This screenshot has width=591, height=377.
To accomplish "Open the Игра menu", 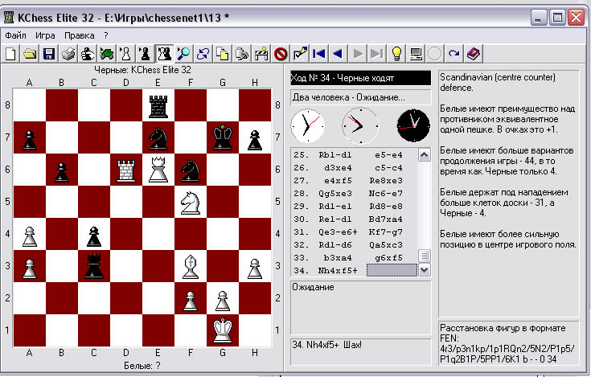I will pos(45,35).
